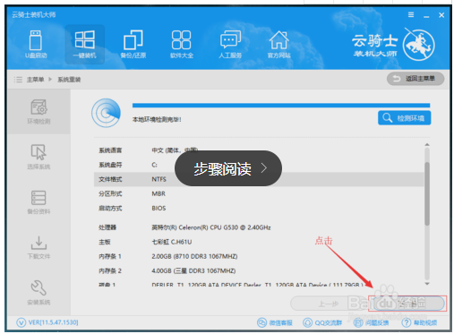Screen dimensions: 454x334
Task: Select 下载文件 step in the sidebar
Action: point(39,247)
